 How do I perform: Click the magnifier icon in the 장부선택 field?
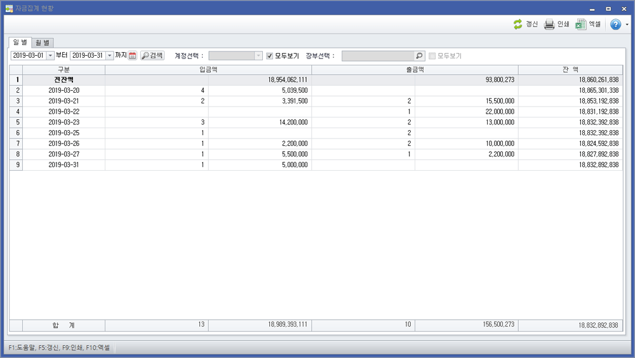(x=419, y=56)
